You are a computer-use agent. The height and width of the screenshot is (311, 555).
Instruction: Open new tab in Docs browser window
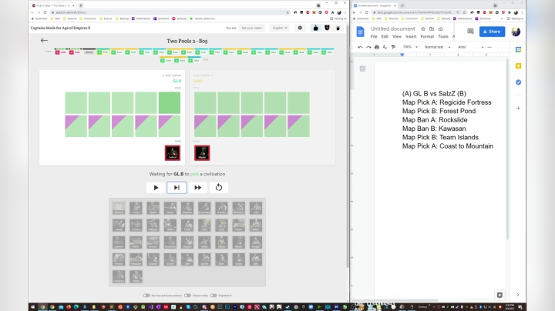pyautogui.click(x=402, y=5)
